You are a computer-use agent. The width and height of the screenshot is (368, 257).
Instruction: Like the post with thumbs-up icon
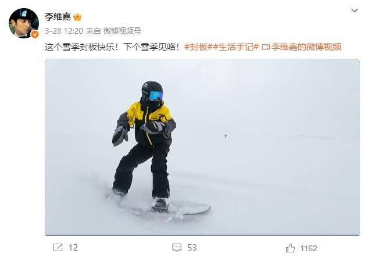290,248
